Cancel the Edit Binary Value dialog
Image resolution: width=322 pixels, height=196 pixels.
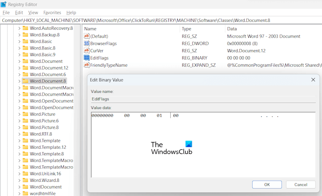tap(301, 185)
